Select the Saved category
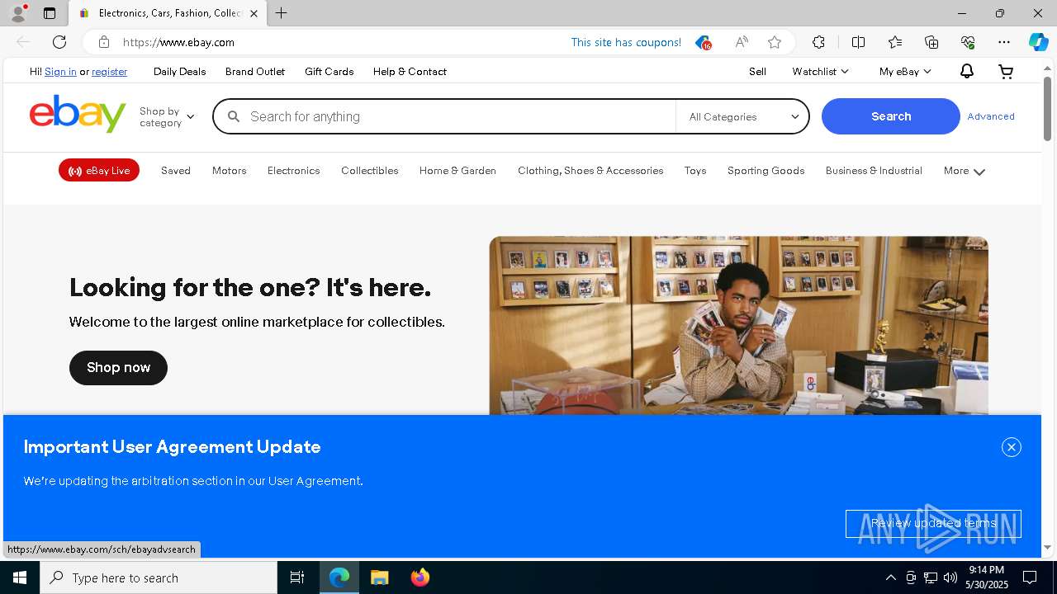 click(176, 171)
